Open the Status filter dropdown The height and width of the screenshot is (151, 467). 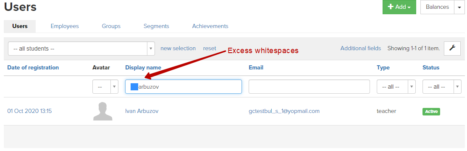(442, 87)
